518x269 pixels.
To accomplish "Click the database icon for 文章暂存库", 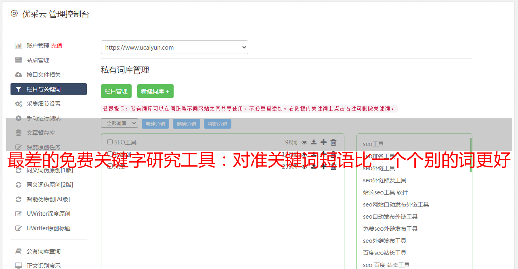I will point(18,133).
